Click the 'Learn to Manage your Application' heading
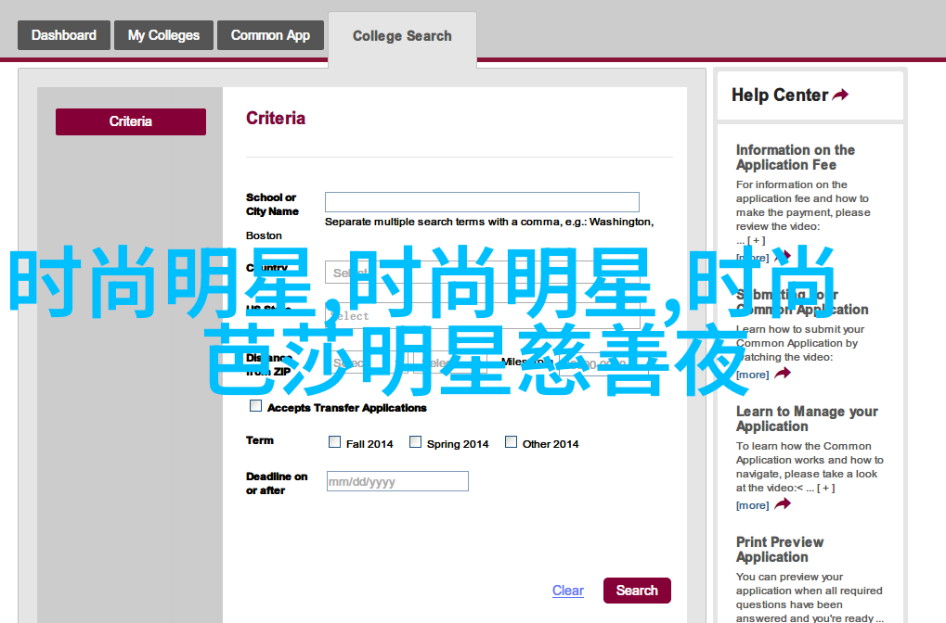Viewport: 946px width, 623px height. click(807, 419)
